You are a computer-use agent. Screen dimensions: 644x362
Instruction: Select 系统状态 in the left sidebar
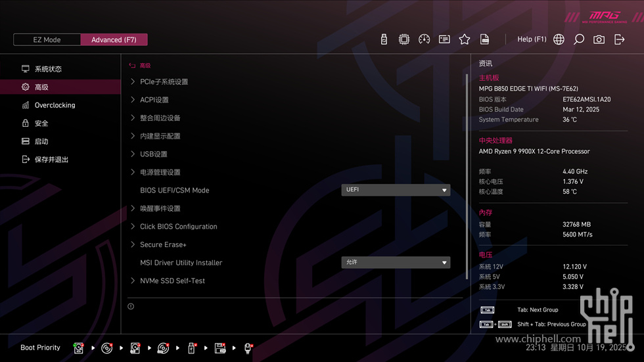[x=48, y=69]
